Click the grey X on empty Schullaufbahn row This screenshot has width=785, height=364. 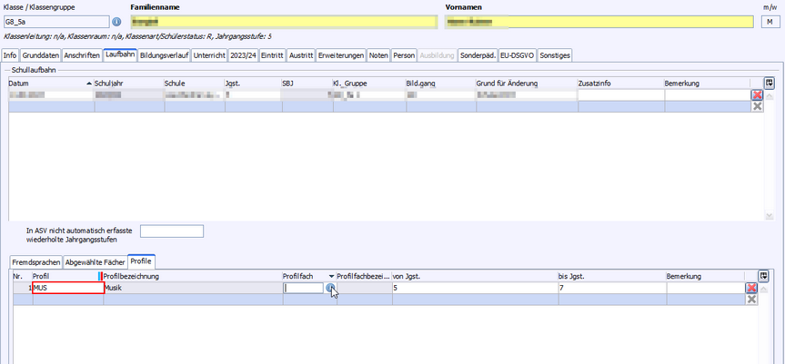pyautogui.click(x=757, y=106)
